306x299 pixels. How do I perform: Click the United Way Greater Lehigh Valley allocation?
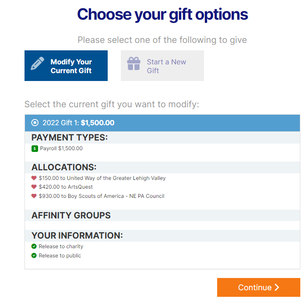click(x=102, y=178)
